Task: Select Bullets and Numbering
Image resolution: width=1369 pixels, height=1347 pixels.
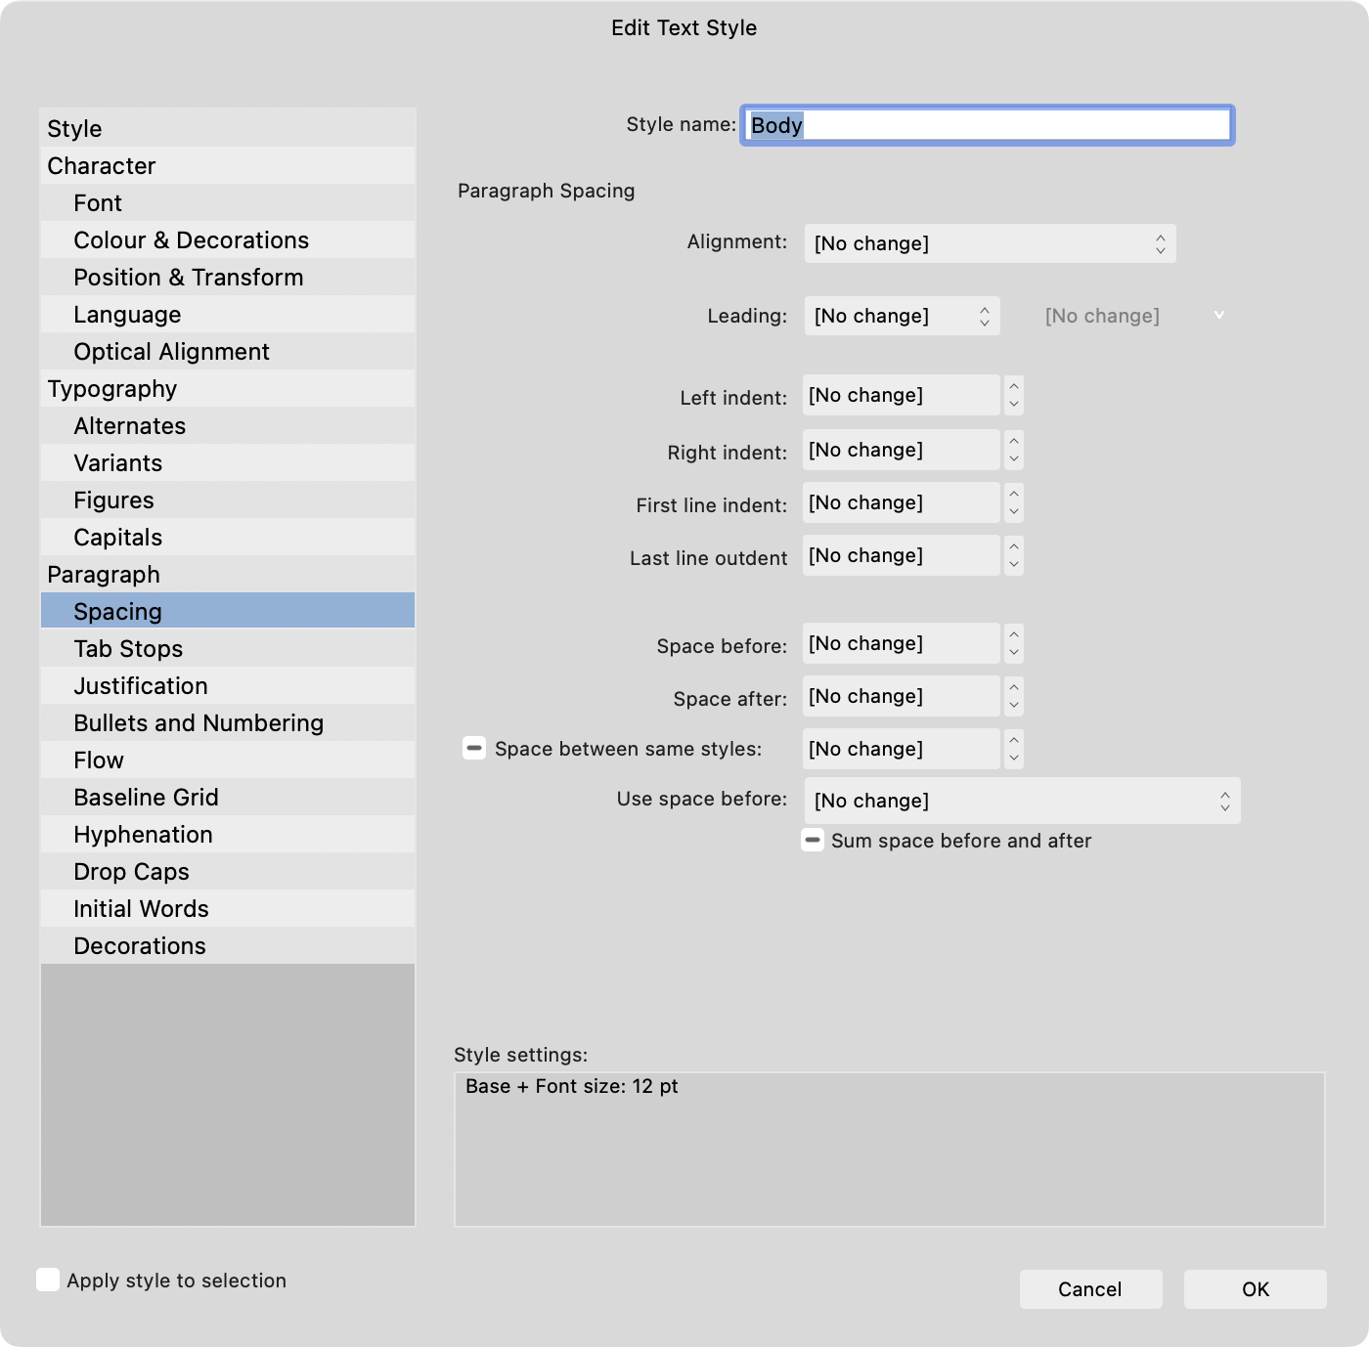Action: 199,722
